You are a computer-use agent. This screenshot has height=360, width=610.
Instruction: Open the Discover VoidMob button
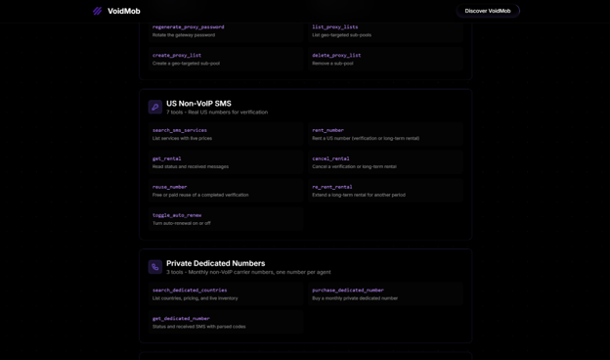click(488, 11)
